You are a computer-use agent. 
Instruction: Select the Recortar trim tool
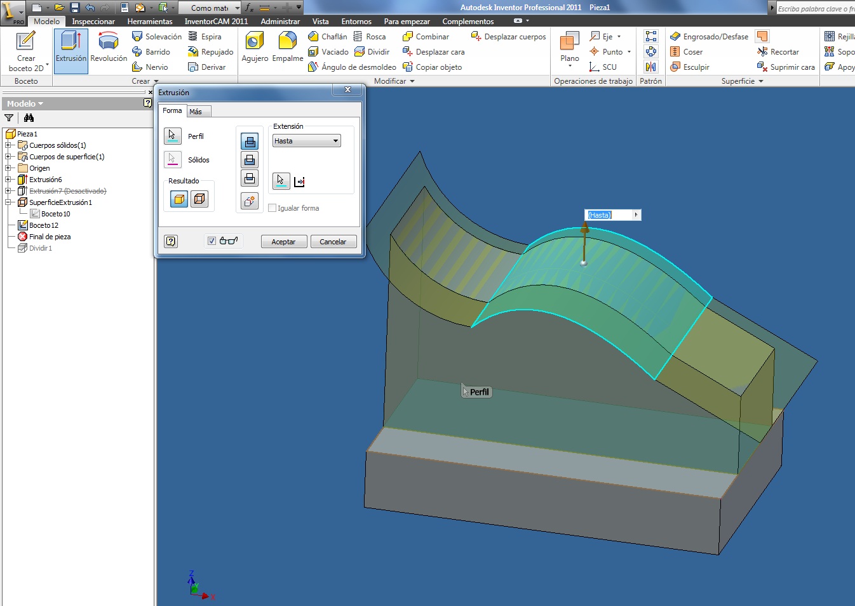point(778,52)
